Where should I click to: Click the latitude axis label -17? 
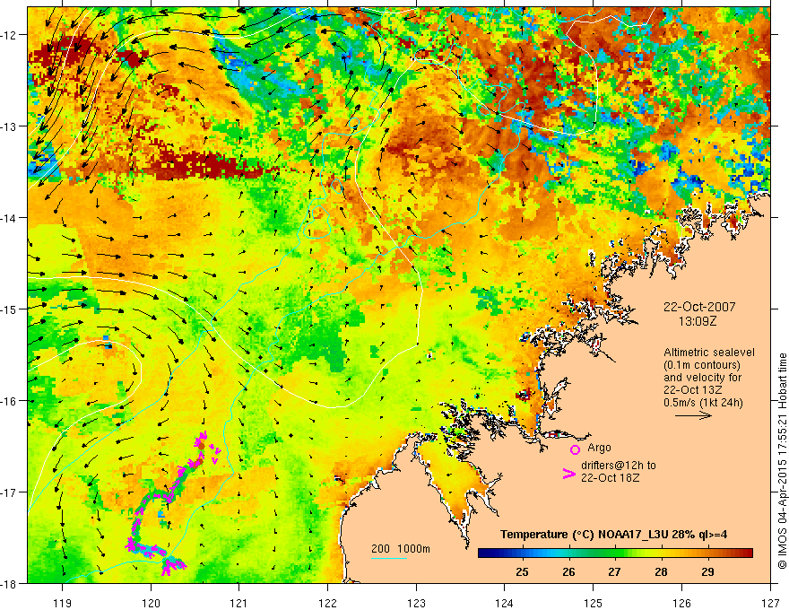[x=10, y=492]
